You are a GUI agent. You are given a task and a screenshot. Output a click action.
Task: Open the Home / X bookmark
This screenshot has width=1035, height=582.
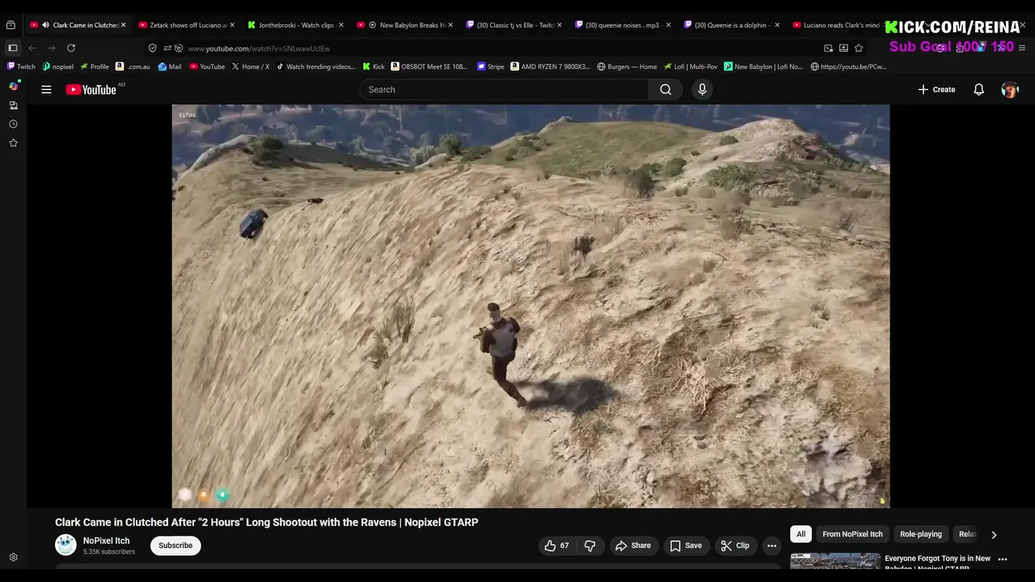(250, 67)
